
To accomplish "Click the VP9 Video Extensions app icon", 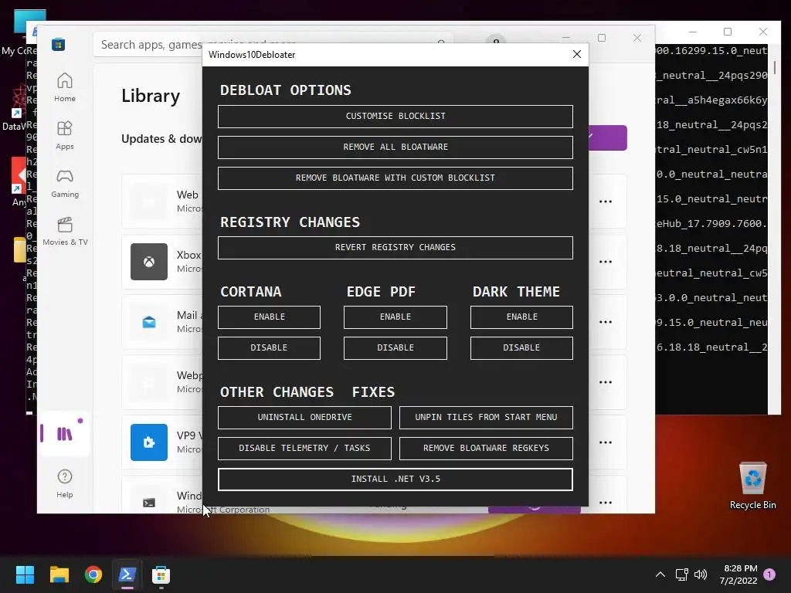I will coord(149,442).
